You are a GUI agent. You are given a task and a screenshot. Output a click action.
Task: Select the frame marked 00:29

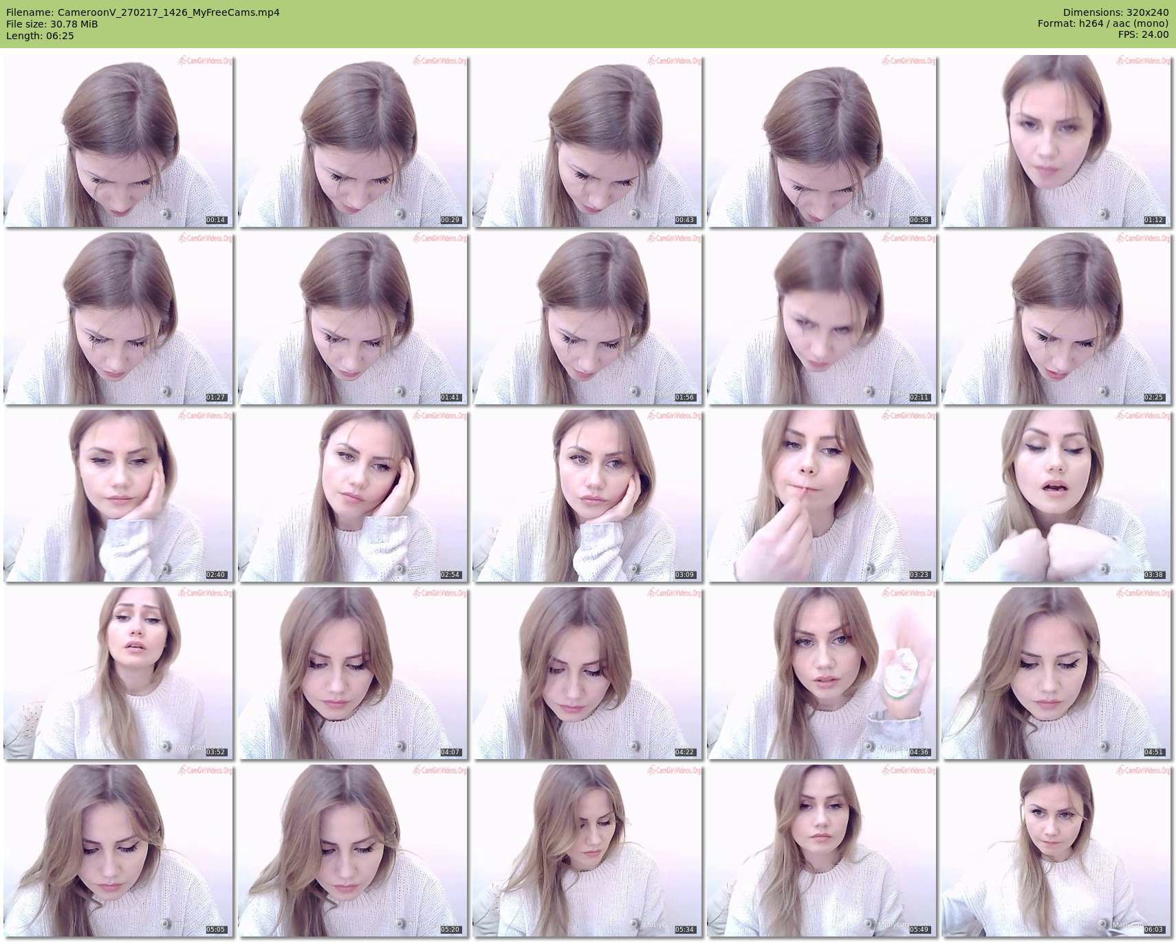coord(352,141)
